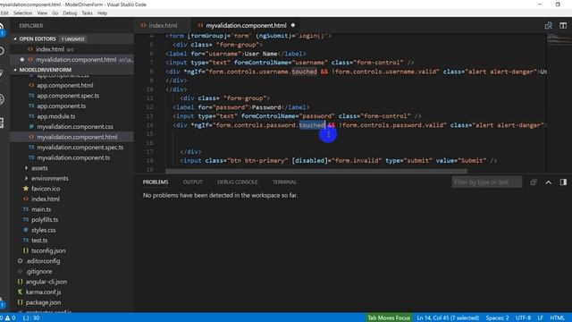
Task: Click the Ln 14, Col 45 status entry
Action: pyautogui.click(x=448, y=318)
